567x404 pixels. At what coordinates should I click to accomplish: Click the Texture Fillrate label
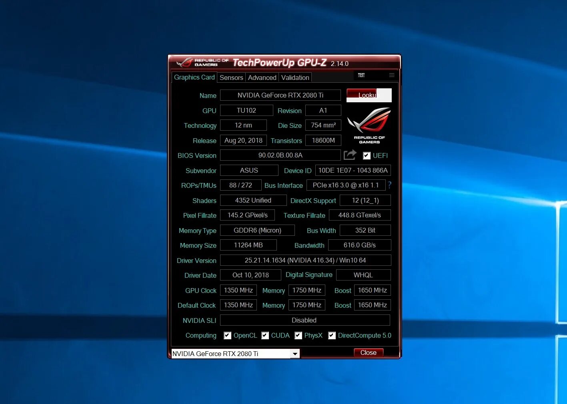[x=305, y=215]
